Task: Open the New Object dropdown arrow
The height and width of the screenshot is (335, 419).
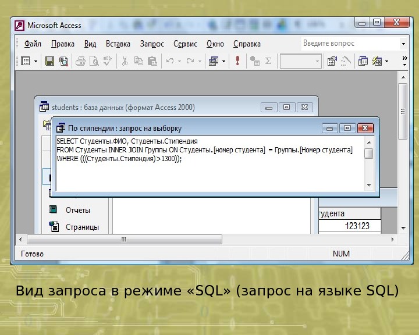Action: tap(386, 62)
